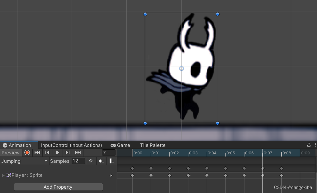Select the Sprite keyframe at 0:08

(x=282, y=175)
